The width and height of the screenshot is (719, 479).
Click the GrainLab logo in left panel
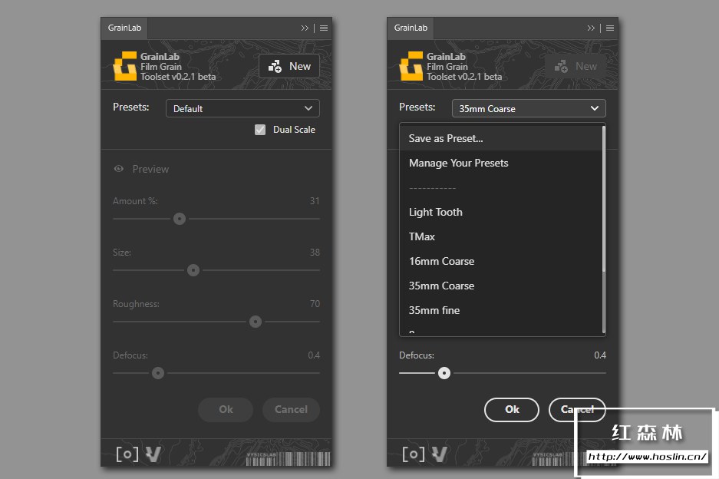pyautogui.click(x=125, y=66)
